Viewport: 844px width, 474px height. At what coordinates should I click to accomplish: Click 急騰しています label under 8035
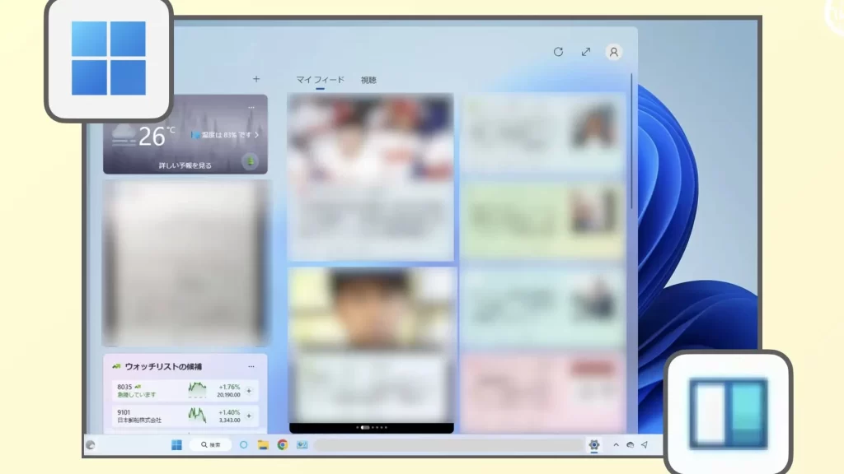point(137,394)
